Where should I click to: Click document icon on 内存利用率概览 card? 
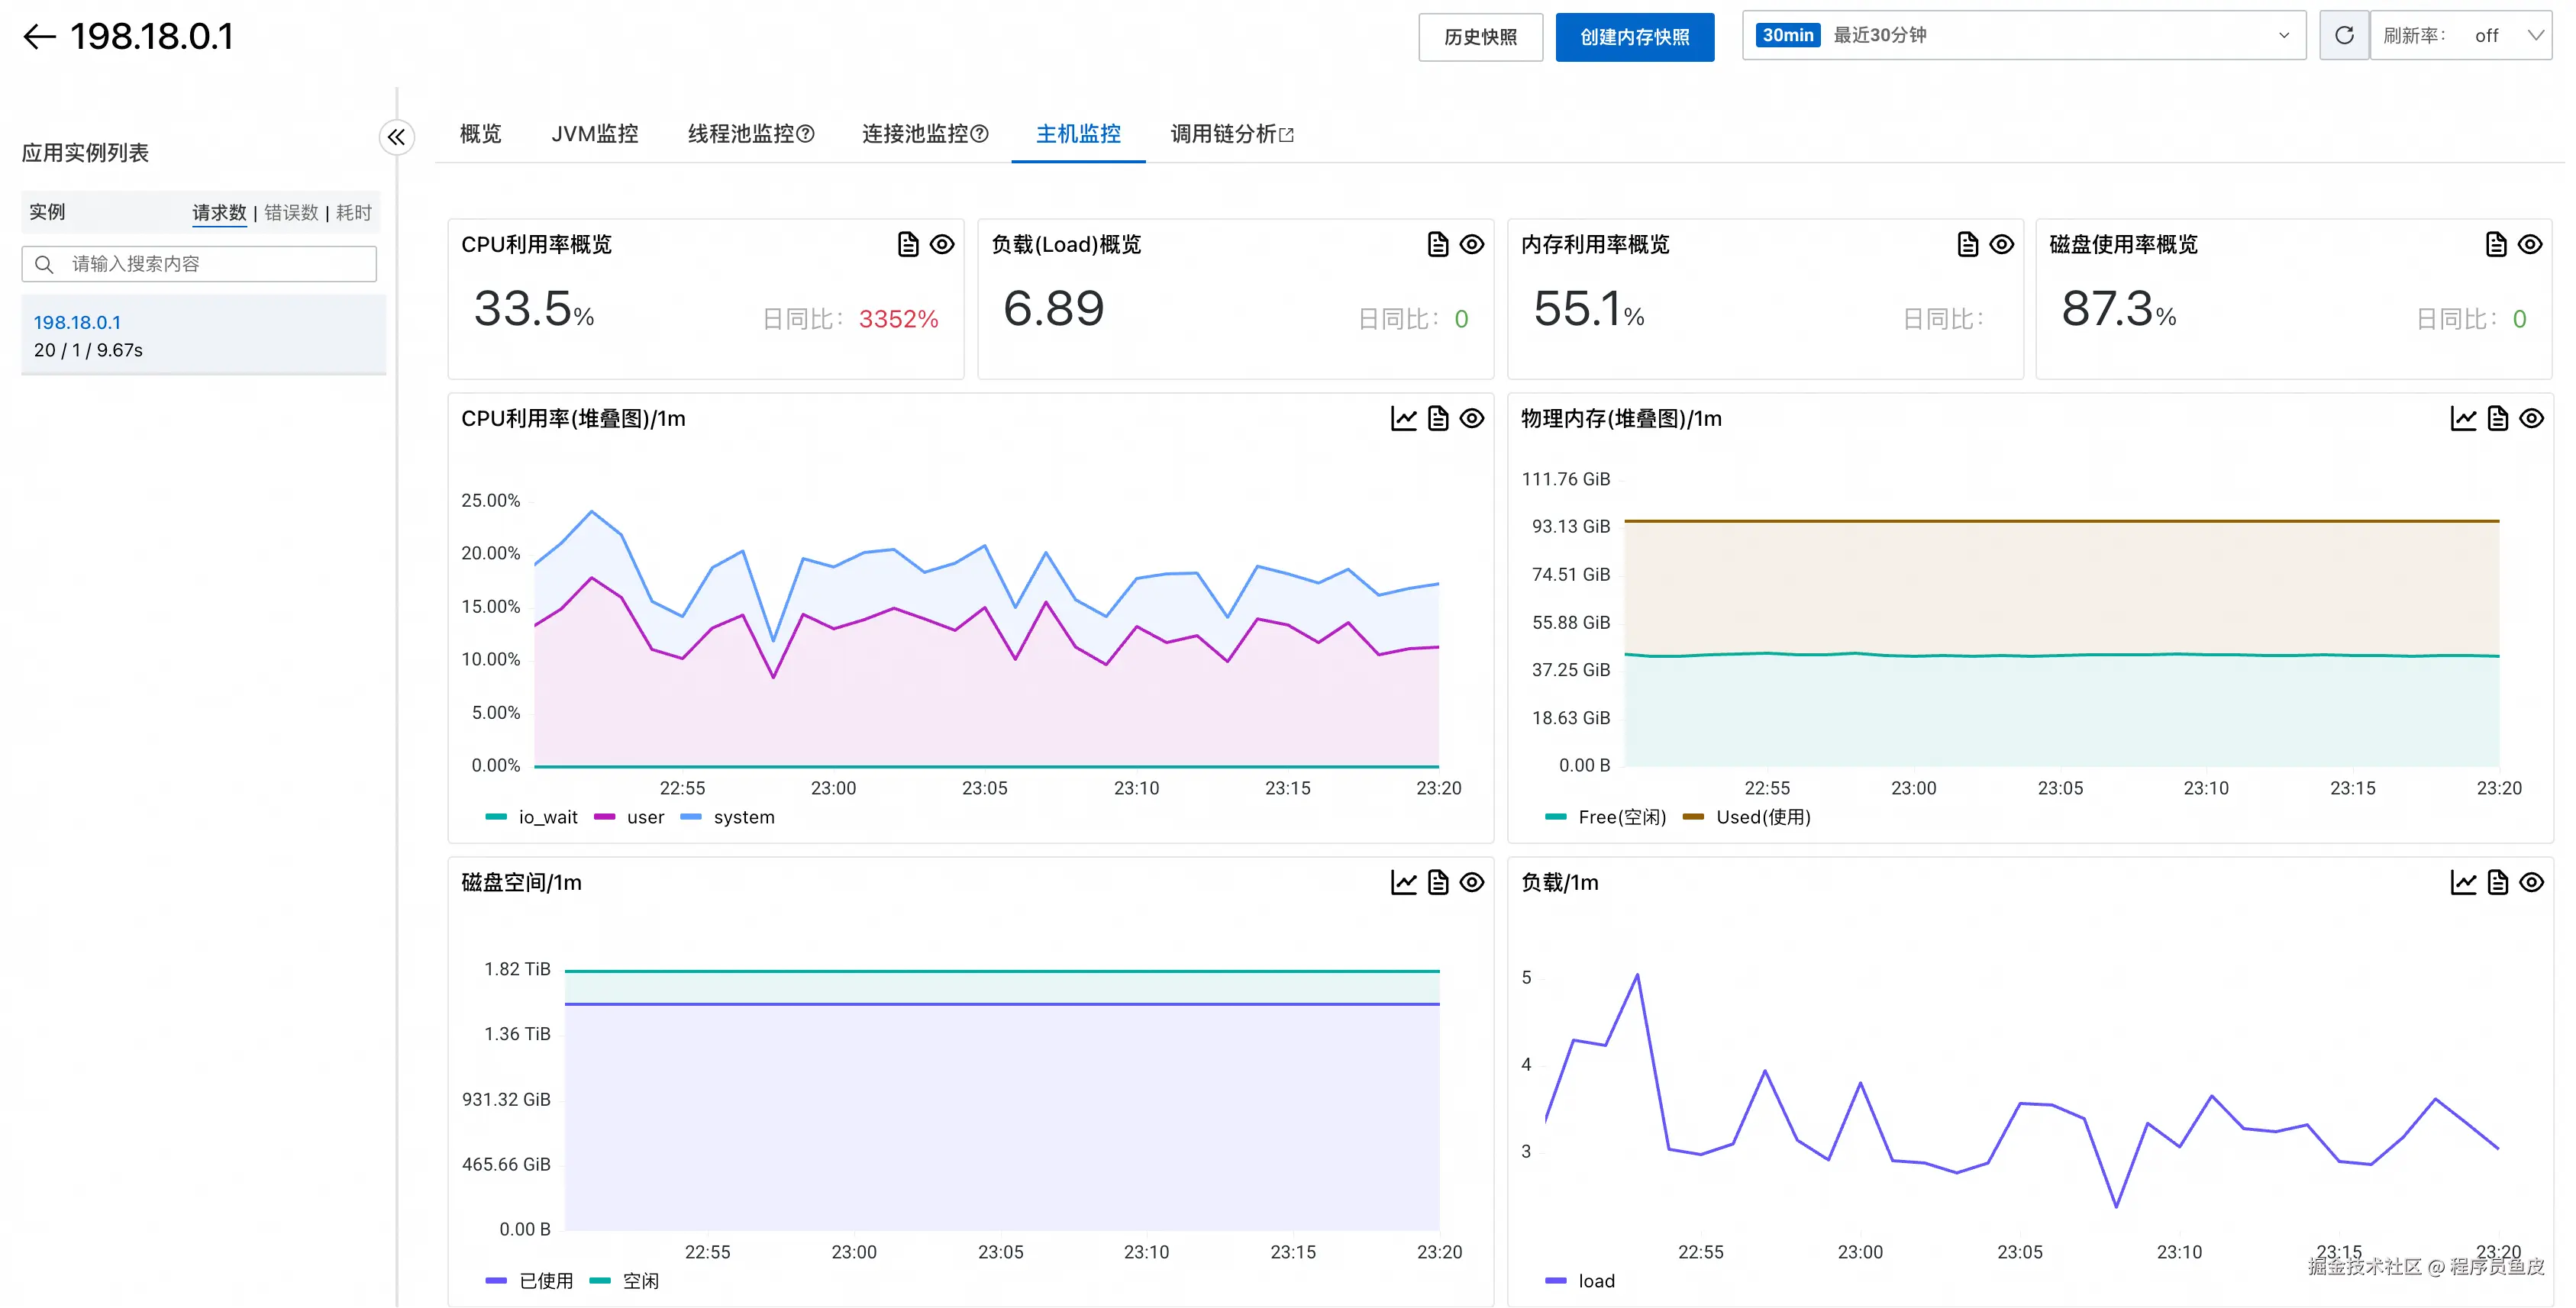(1967, 245)
